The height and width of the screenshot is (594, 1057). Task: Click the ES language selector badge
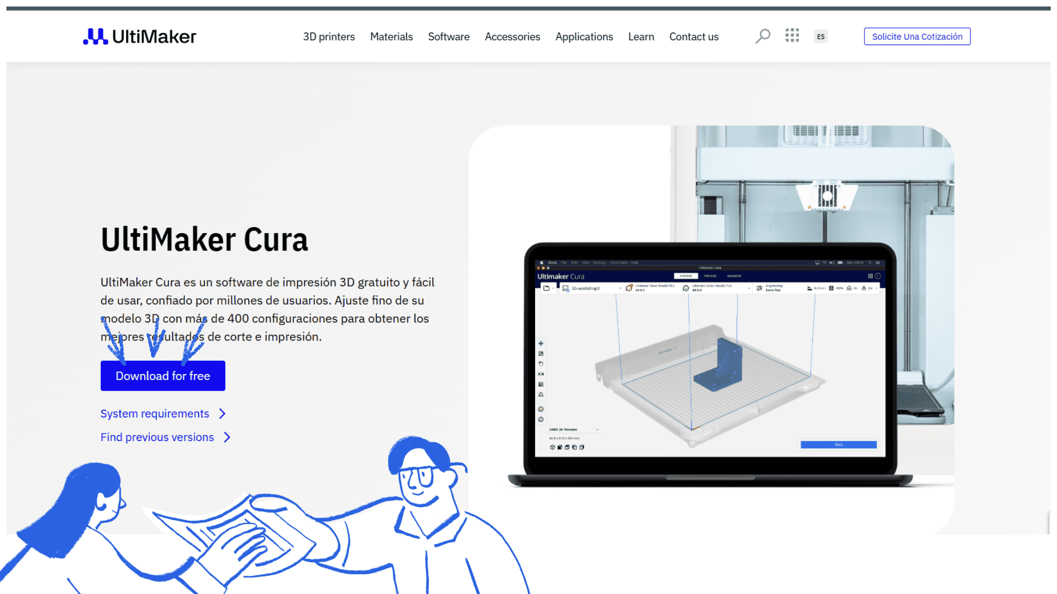820,37
